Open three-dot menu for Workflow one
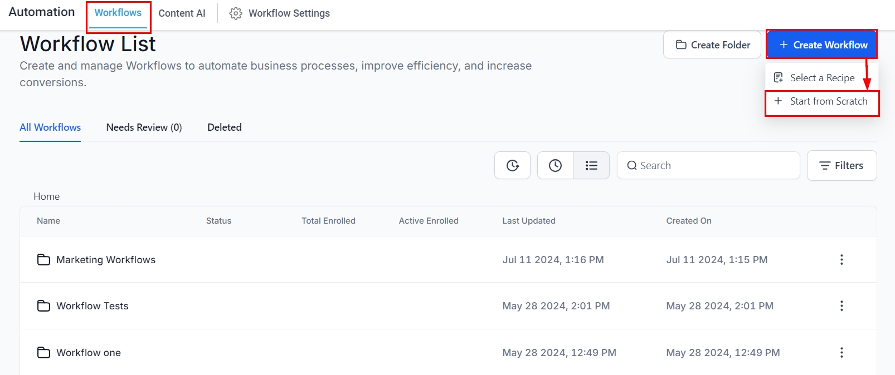The image size is (895, 375). click(x=842, y=353)
